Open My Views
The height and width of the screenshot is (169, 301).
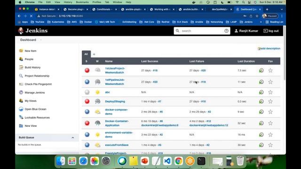click(30, 101)
